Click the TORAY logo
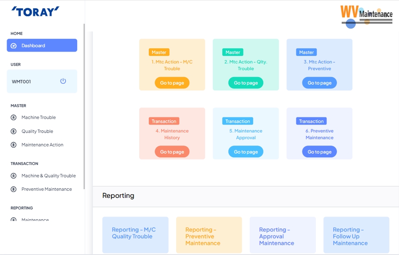 (x=35, y=12)
